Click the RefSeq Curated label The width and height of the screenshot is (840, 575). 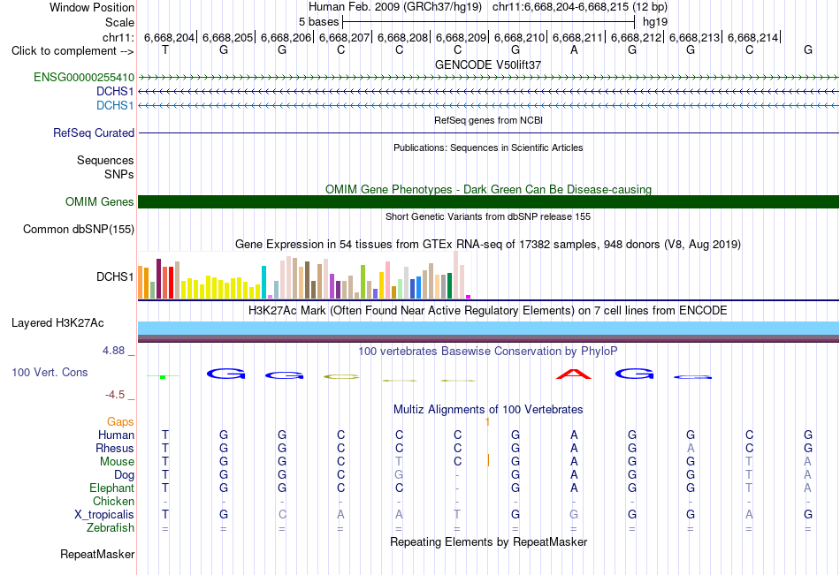click(94, 132)
